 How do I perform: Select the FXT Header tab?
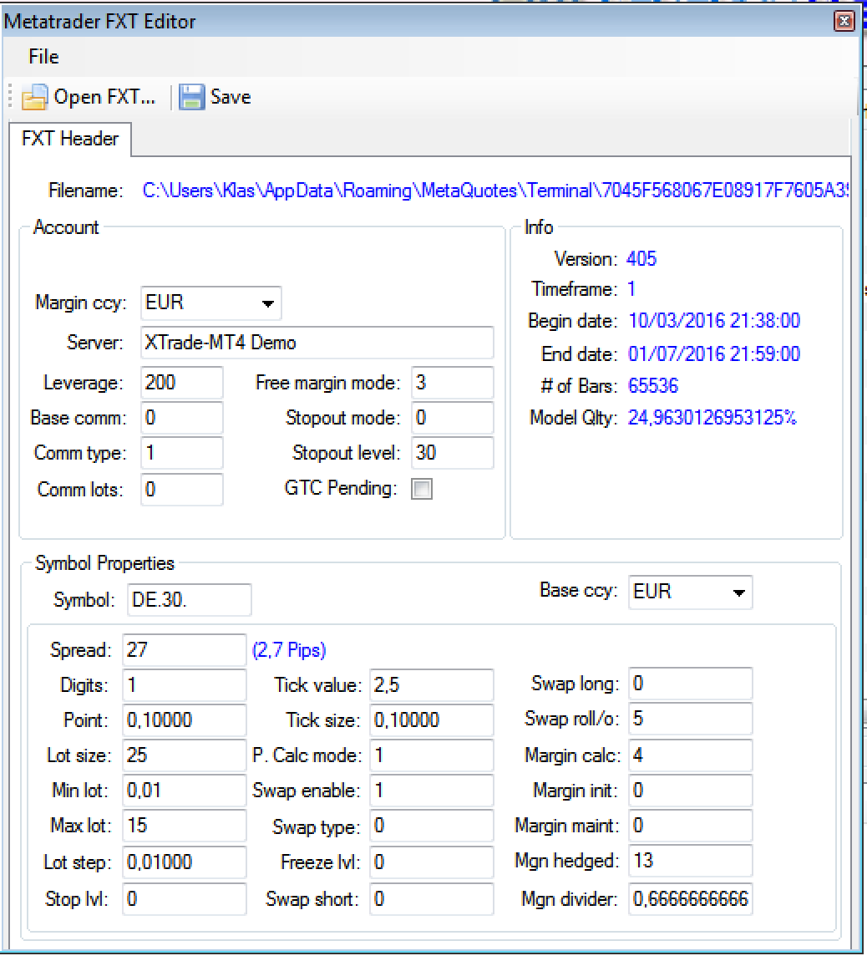(x=70, y=139)
